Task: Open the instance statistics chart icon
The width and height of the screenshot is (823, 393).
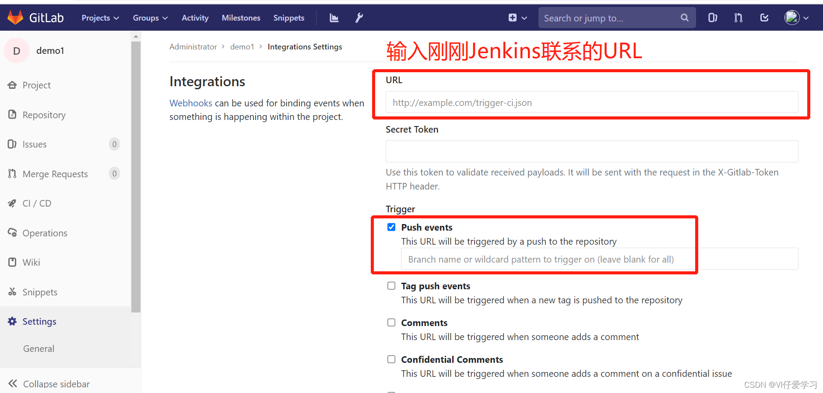Action: (x=334, y=18)
